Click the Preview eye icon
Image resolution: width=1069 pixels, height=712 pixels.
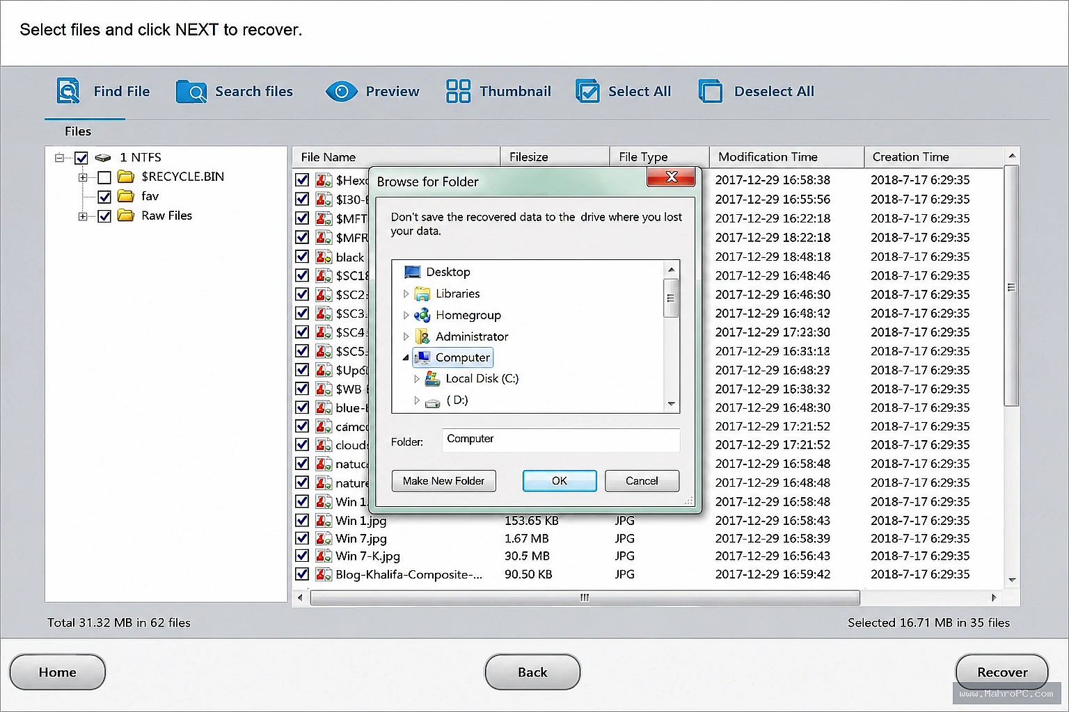341,91
